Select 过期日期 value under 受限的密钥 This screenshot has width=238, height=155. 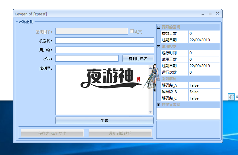204,40
